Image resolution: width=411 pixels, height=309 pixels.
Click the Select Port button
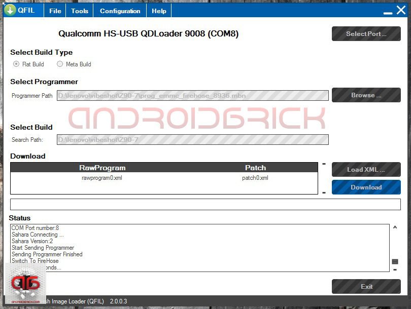tap(366, 34)
